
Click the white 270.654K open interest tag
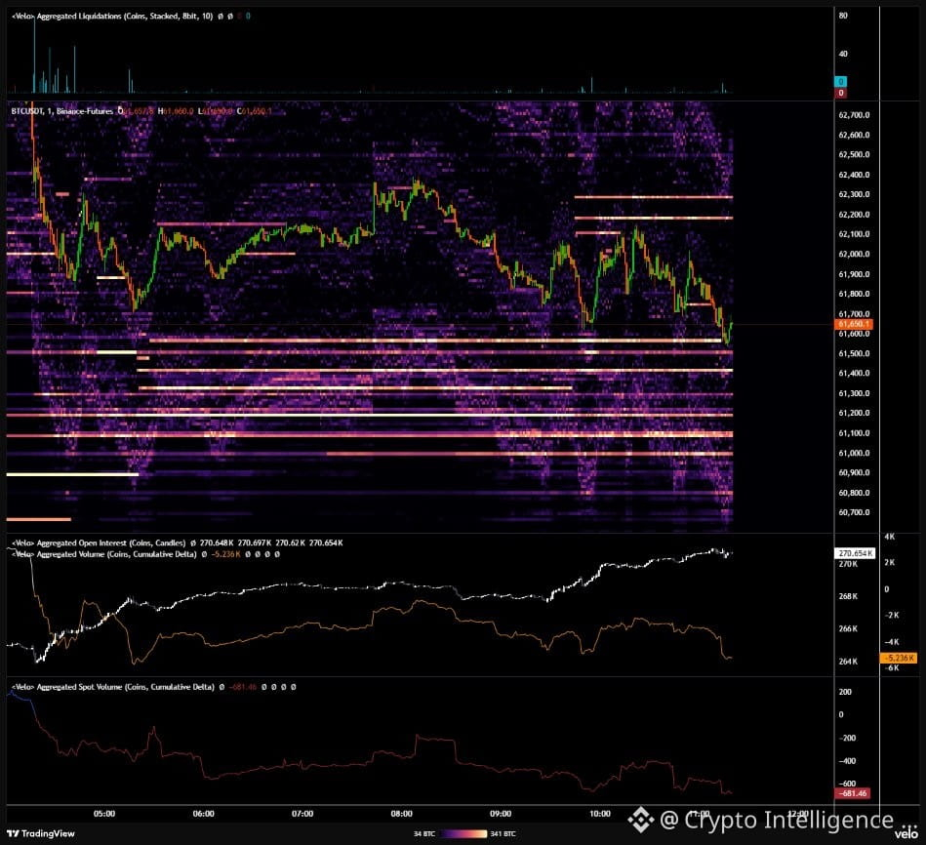pyautogui.click(x=855, y=553)
